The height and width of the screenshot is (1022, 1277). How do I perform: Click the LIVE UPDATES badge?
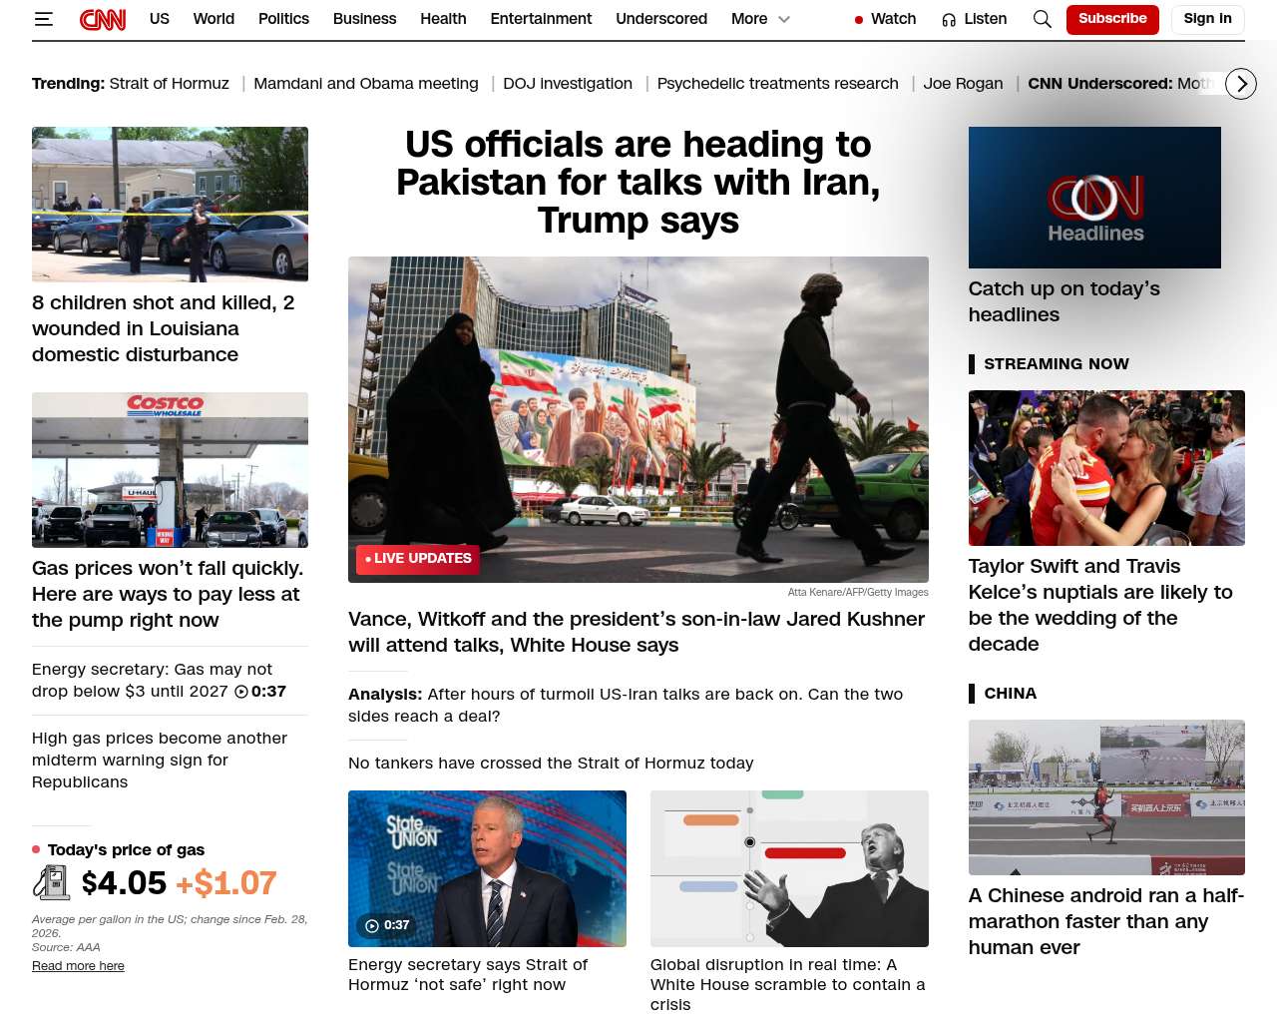pos(418,559)
